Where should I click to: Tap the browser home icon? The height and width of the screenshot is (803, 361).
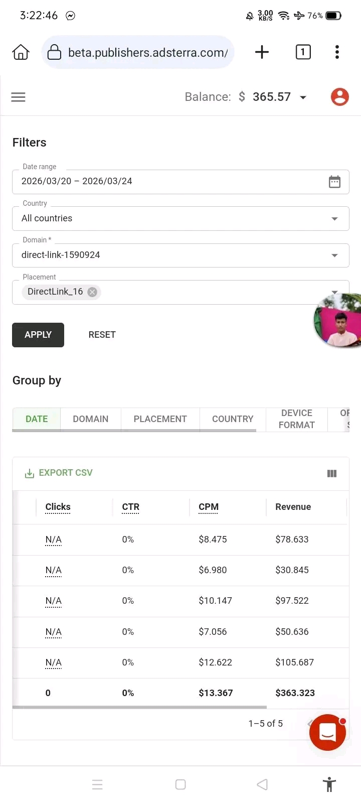[x=21, y=52]
